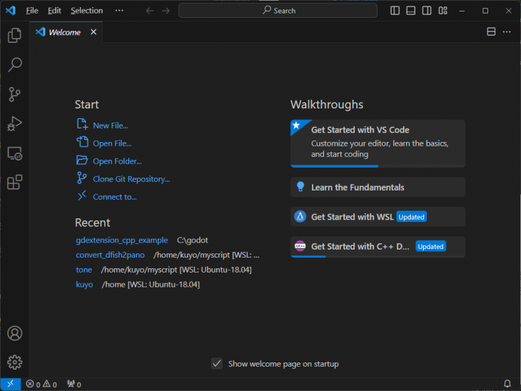Click progress bar under Get Started with VS Code

378,166
